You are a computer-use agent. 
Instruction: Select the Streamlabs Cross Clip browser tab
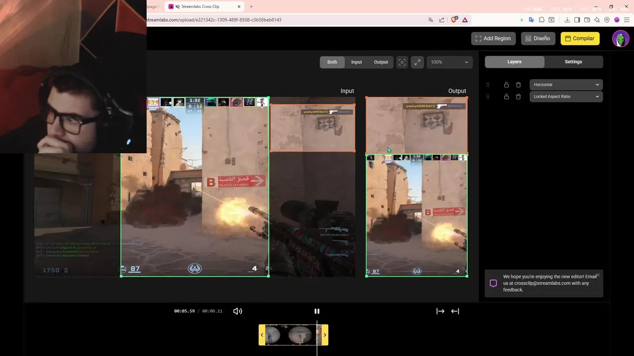tap(204, 6)
